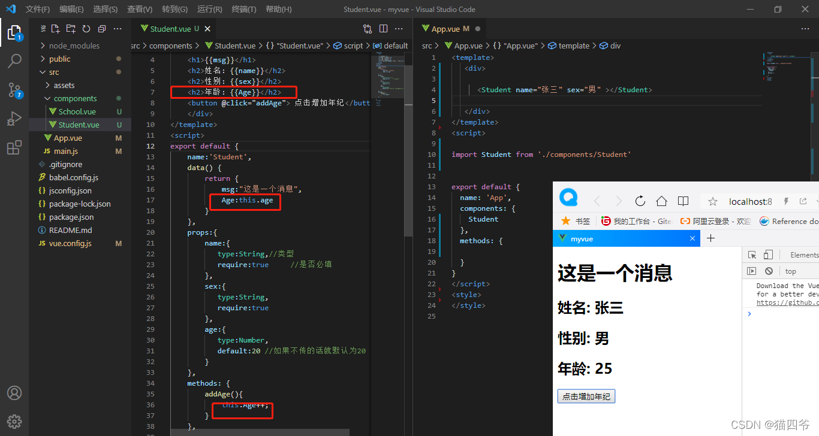Open 阿里云登录 bookmark
Viewport: 819px width, 436px height.
coord(716,221)
